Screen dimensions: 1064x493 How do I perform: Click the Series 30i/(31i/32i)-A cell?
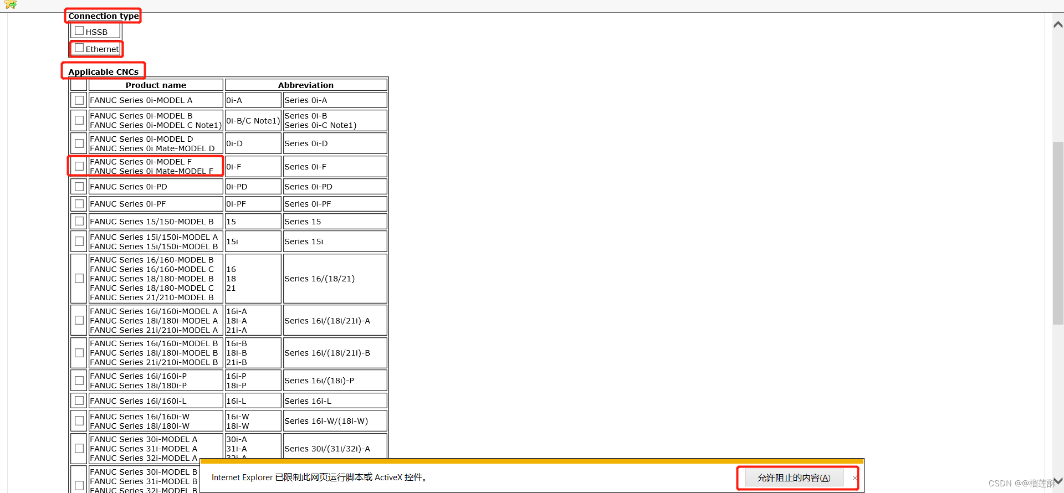click(335, 449)
